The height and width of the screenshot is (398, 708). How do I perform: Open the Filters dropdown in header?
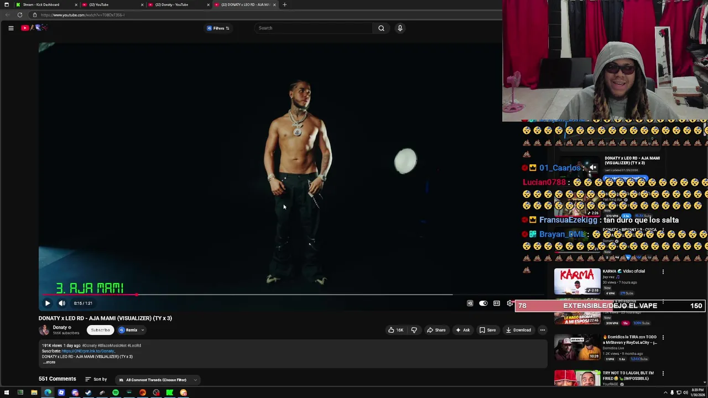(218, 28)
